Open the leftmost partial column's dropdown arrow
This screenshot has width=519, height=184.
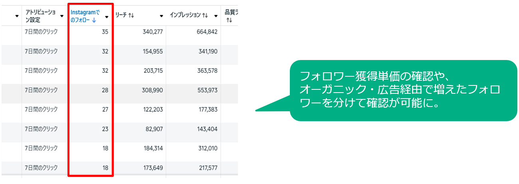click(17, 16)
